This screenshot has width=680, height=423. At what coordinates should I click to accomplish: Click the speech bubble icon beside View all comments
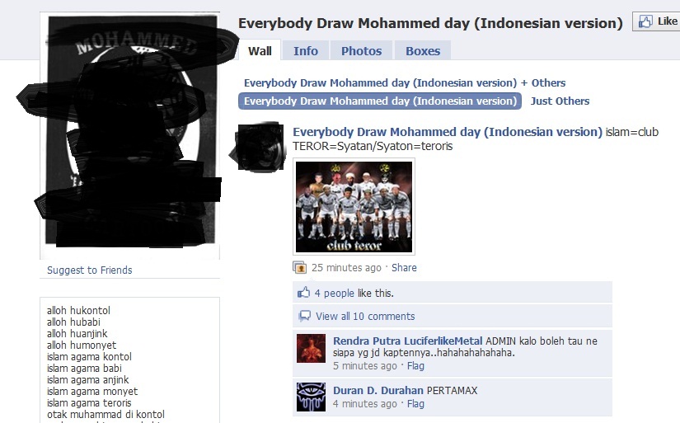point(304,316)
